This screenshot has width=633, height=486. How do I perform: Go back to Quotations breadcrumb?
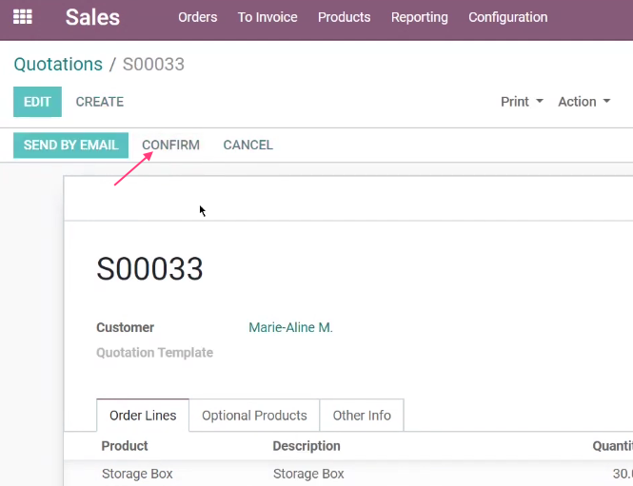click(58, 64)
